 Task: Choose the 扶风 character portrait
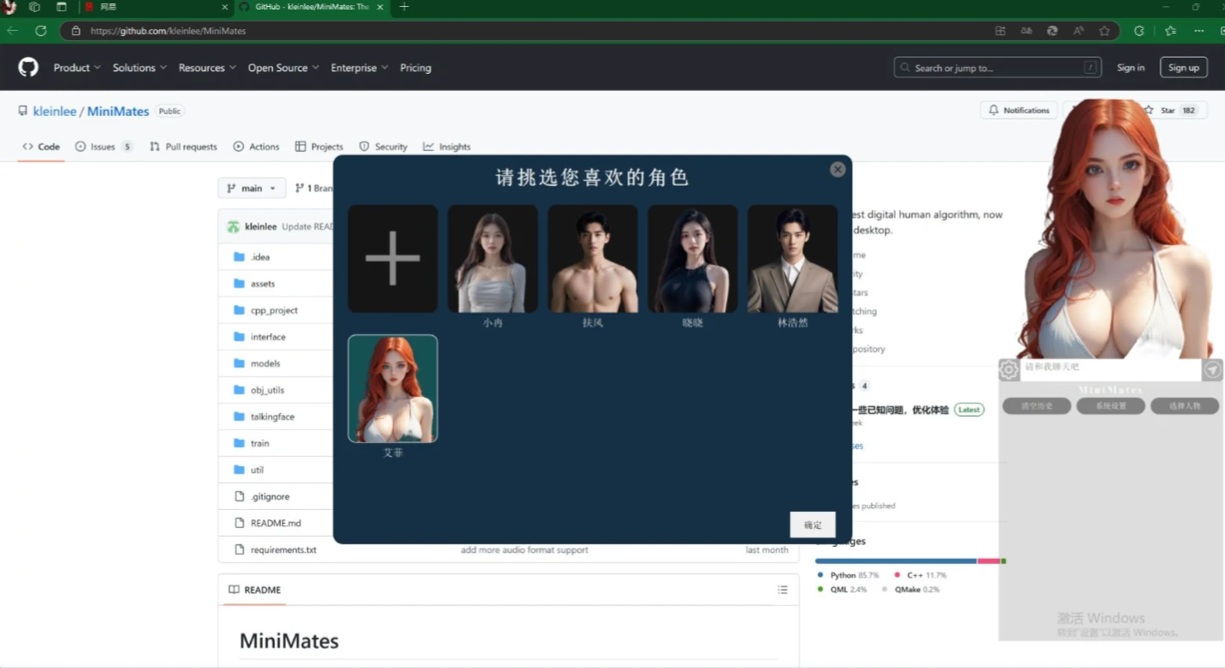point(593,258)
